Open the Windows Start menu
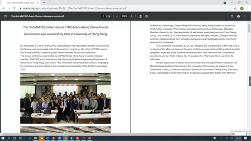Screen dimensions: 251x141 coord(3,138)
